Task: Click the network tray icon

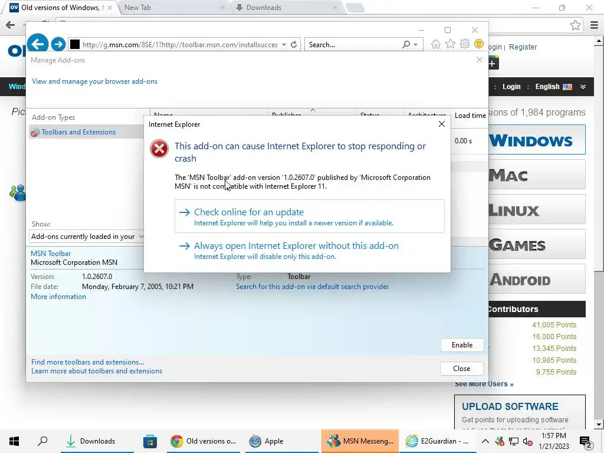Action: [514, 441]
